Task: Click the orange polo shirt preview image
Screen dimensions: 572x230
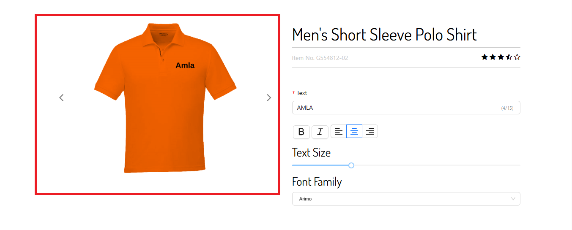Action: click(165, 98)
